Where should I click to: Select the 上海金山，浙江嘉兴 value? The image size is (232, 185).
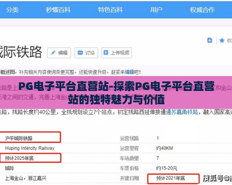(x=25, y=178)
